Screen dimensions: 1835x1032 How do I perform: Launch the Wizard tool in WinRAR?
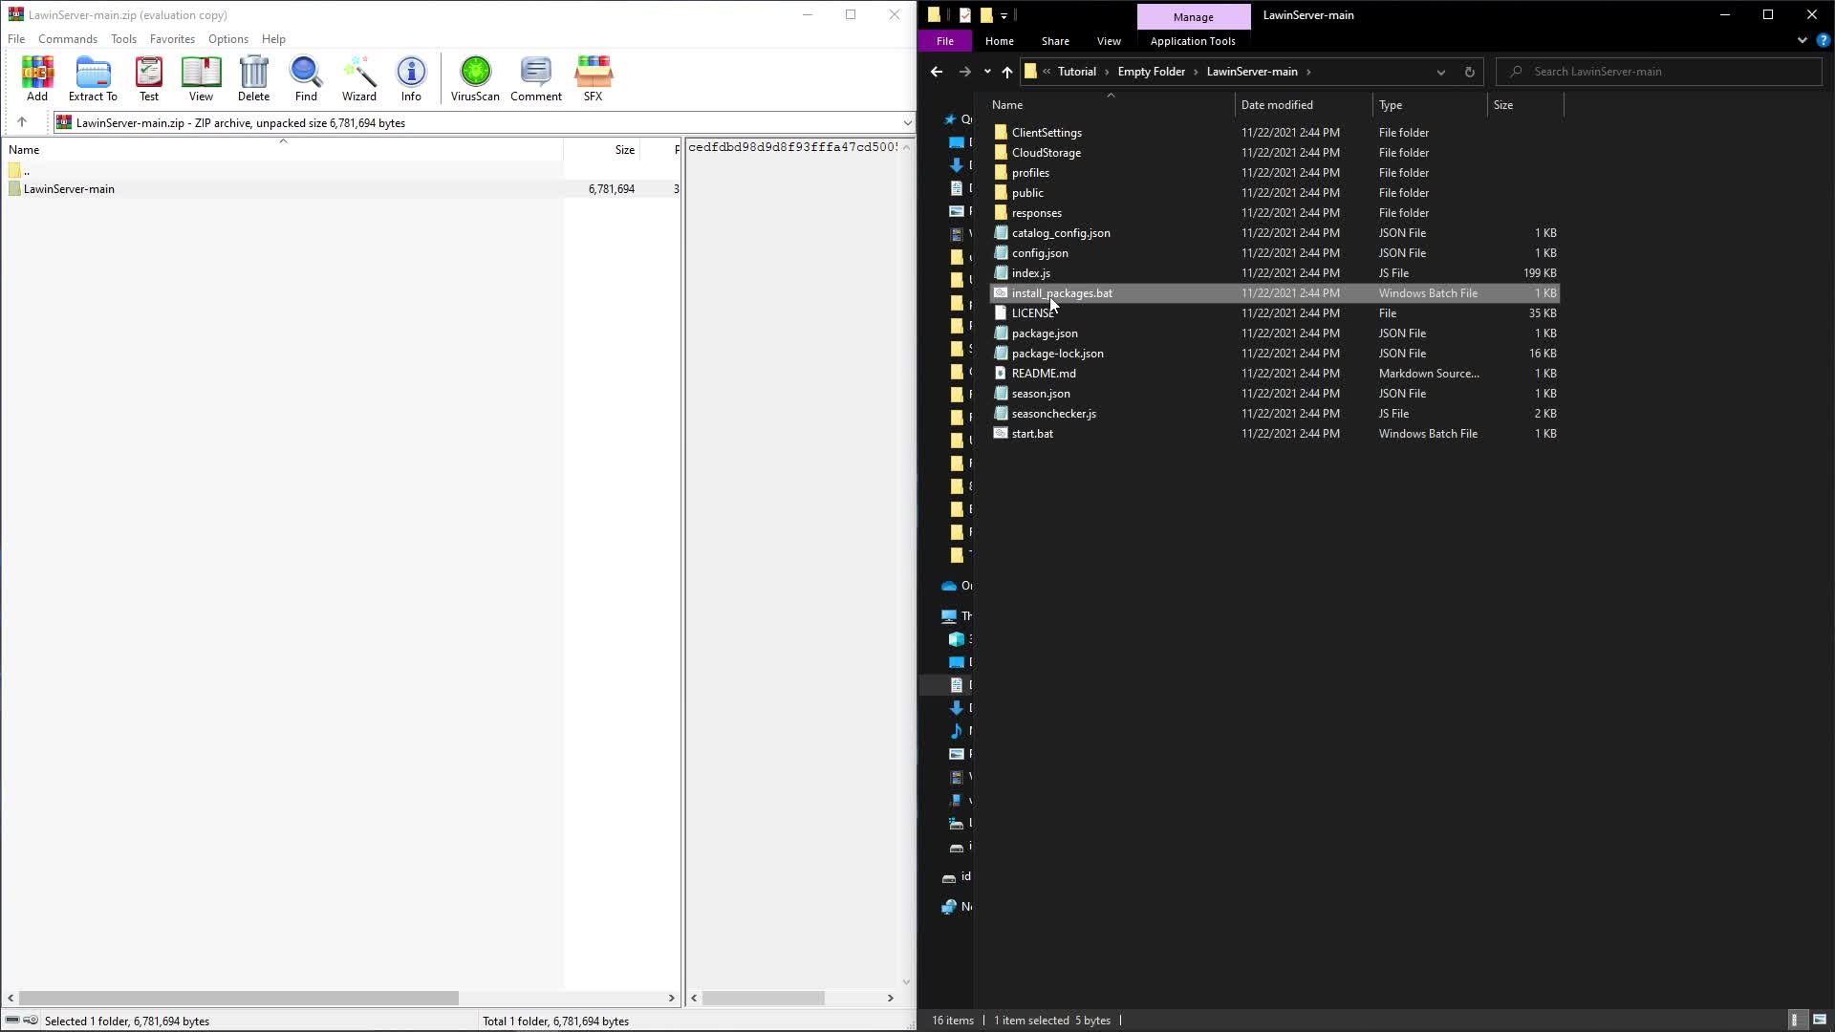(358, 78)
